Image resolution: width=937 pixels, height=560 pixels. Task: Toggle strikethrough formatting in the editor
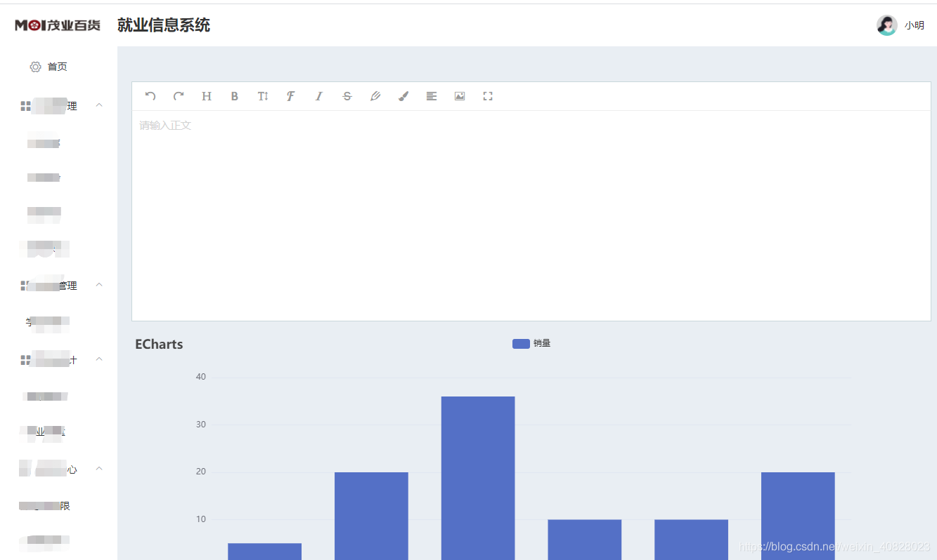point(347,96)
